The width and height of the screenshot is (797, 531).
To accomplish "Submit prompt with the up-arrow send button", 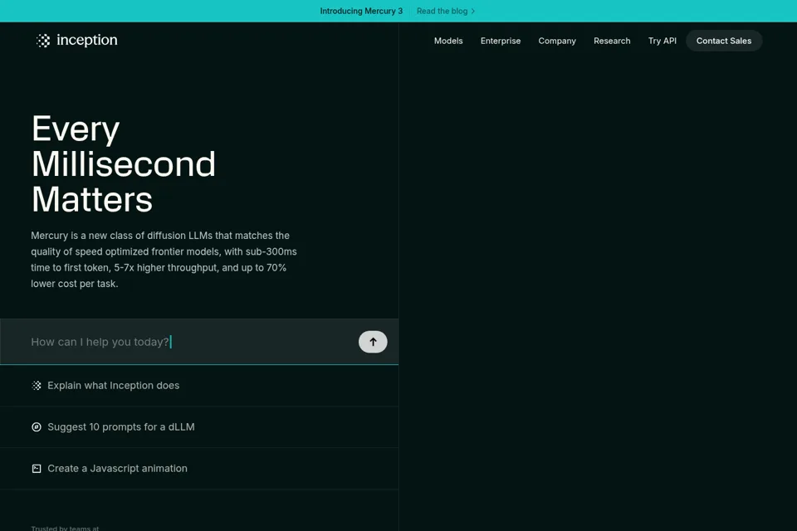I will 373,342.
